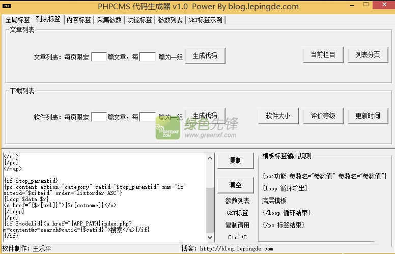
Task: Focus 文章列表 每页限定 input field
Action: click(99, 57)
